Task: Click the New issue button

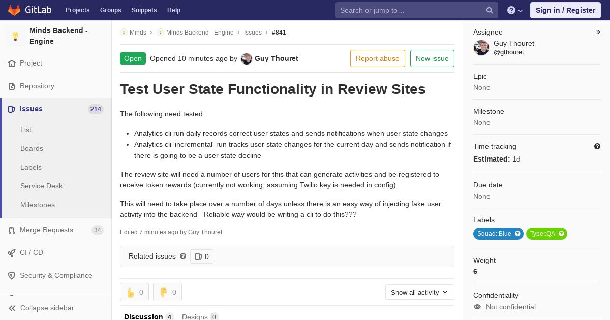Action: pyautogui.click(x=432, y=58)
